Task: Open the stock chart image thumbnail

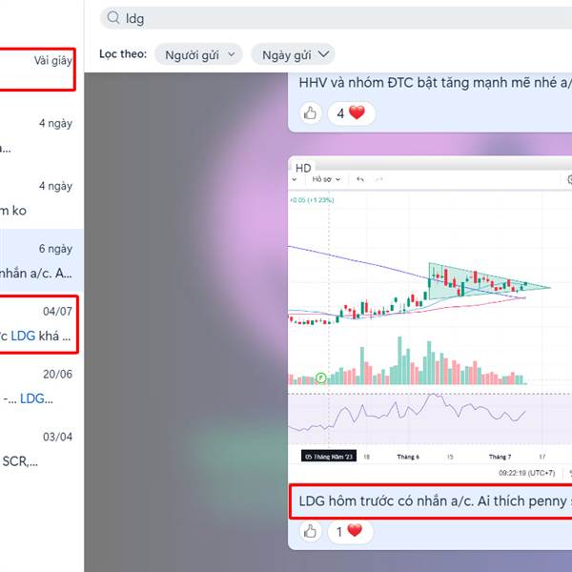Action: (x=430, y=320)
